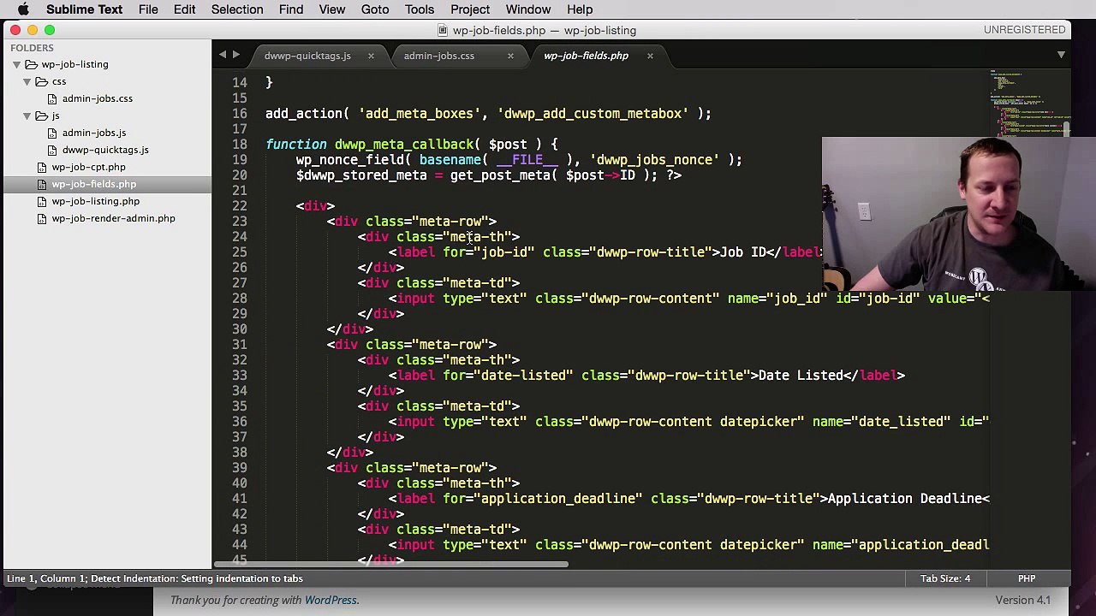Open the View menu
The height and width of the screenshot is (616, 1096).
(x=332, y=9)
